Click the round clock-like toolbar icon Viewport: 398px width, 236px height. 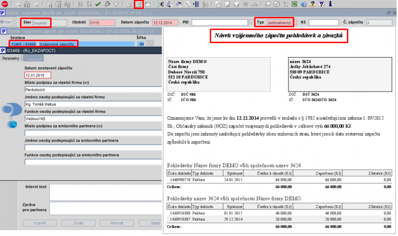pos(277,4)
